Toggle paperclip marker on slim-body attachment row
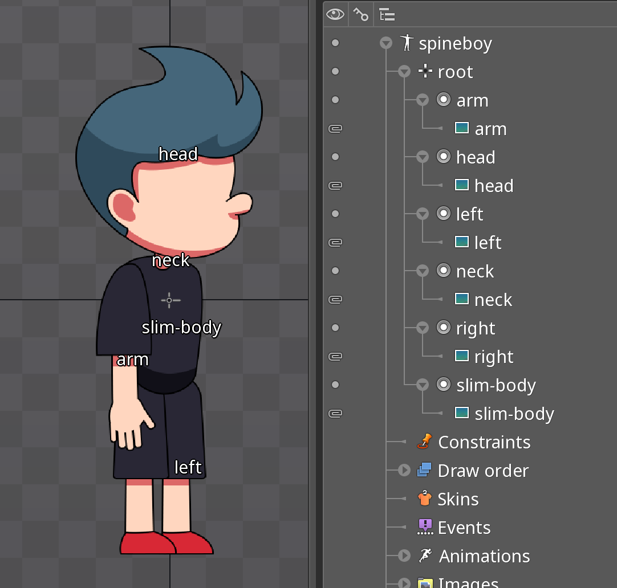 pos(335,413)
